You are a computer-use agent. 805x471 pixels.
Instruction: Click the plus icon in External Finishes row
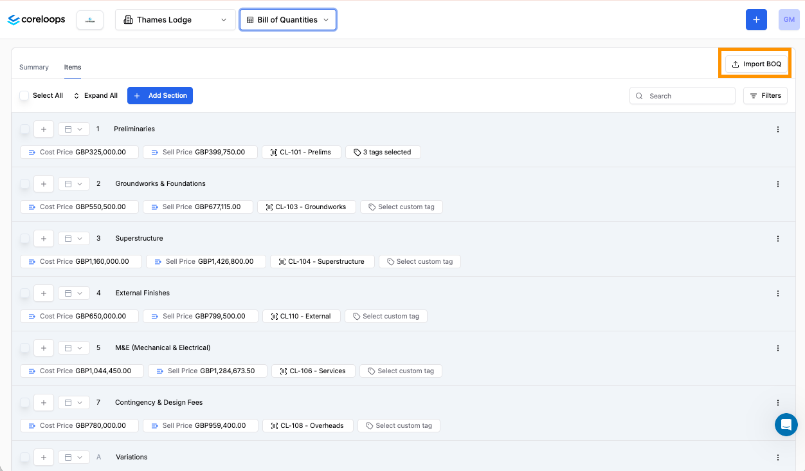43,293
